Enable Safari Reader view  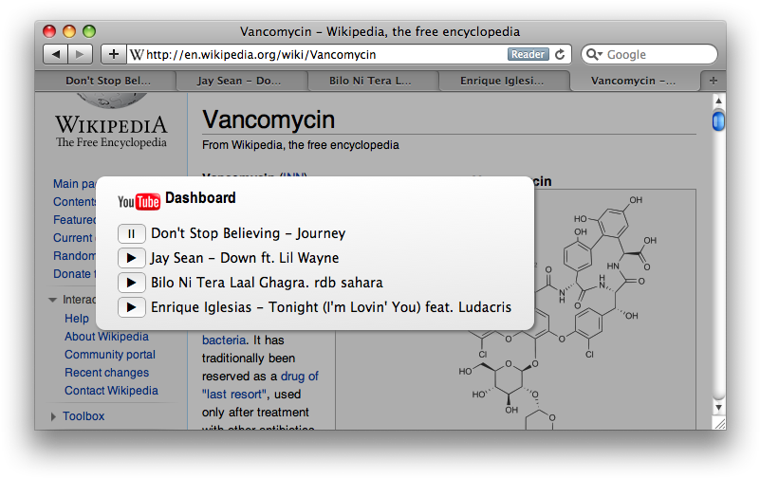528,55
